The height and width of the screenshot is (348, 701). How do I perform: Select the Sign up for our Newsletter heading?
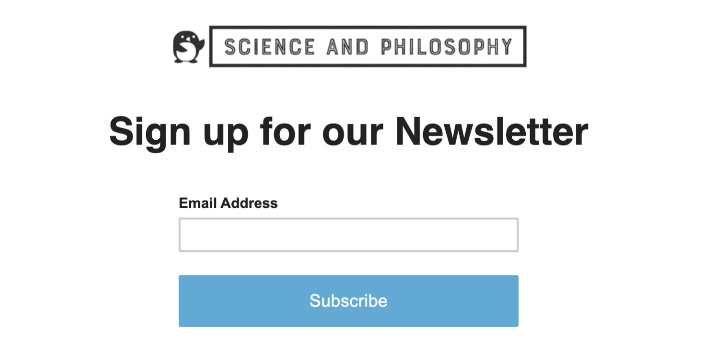348,131
